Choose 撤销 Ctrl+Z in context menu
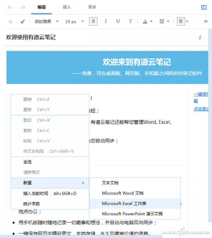 (50, 99)
